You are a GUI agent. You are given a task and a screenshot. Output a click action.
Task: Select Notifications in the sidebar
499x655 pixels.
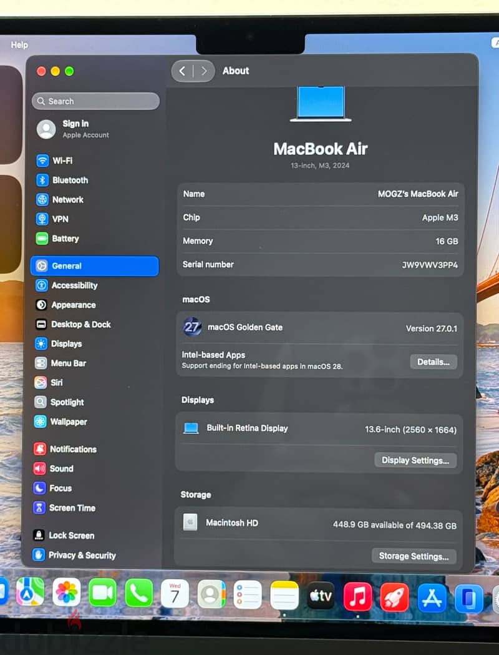(65, 449)
